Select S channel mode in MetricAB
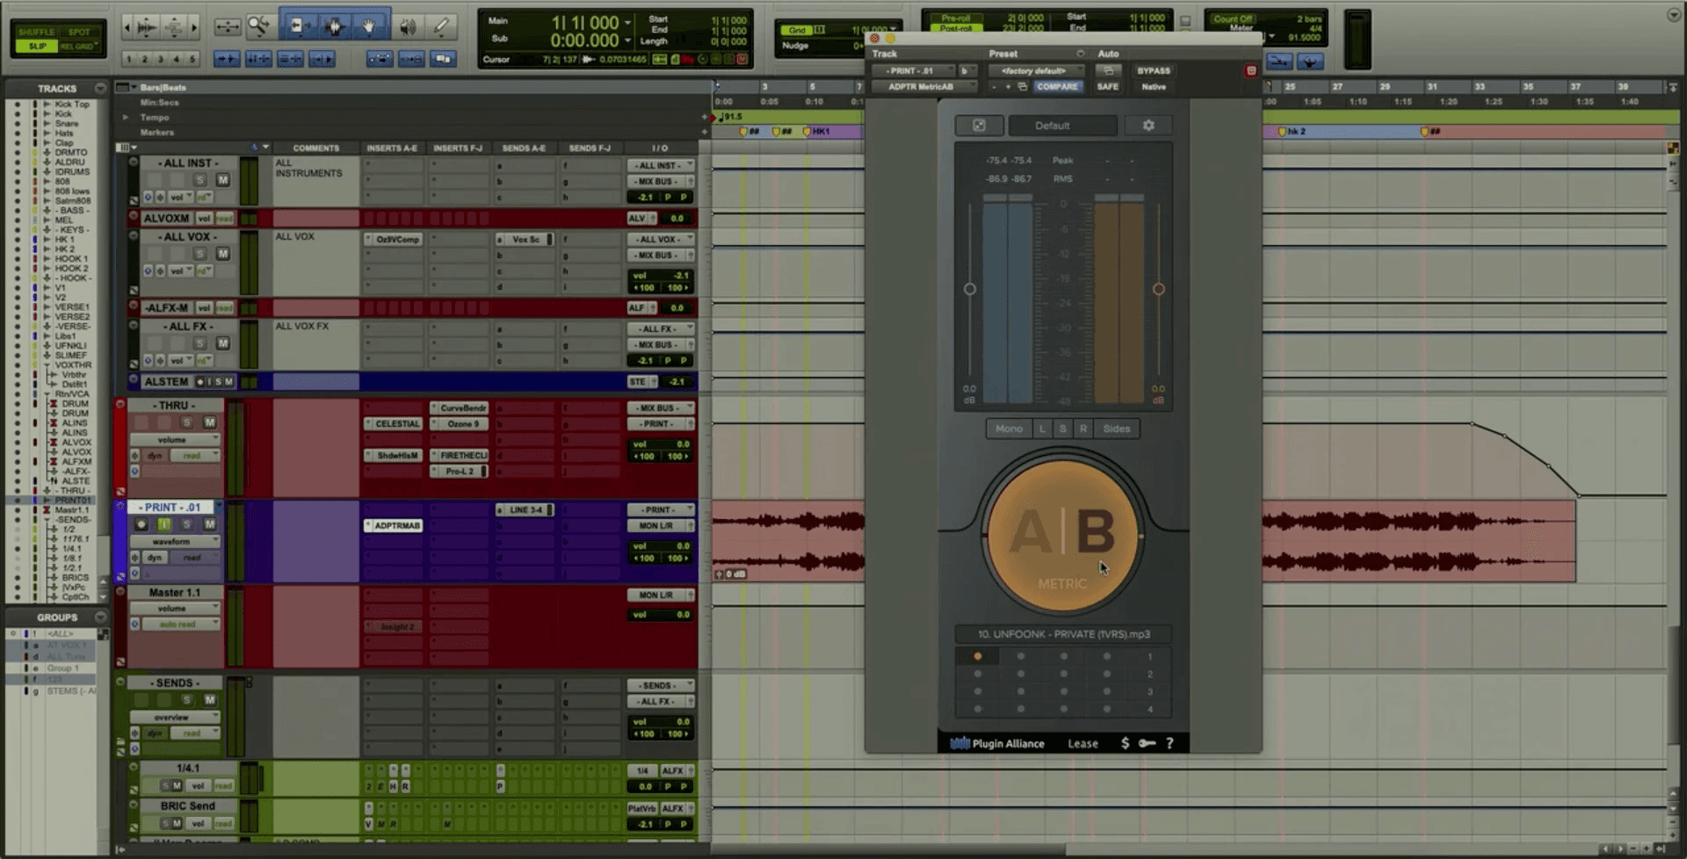 pyautogui.click(x=1063, y=429)
